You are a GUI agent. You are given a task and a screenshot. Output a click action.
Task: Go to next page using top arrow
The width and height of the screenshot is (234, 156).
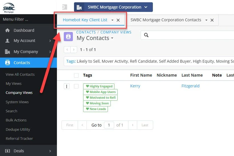click(x=74, y=50)
